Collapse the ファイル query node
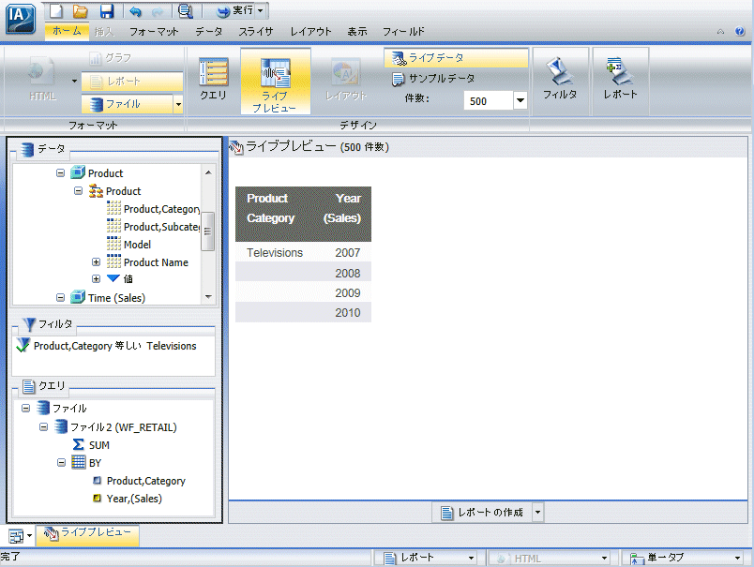754x567 pixels. pyautogui.click(x=26, y=409)
